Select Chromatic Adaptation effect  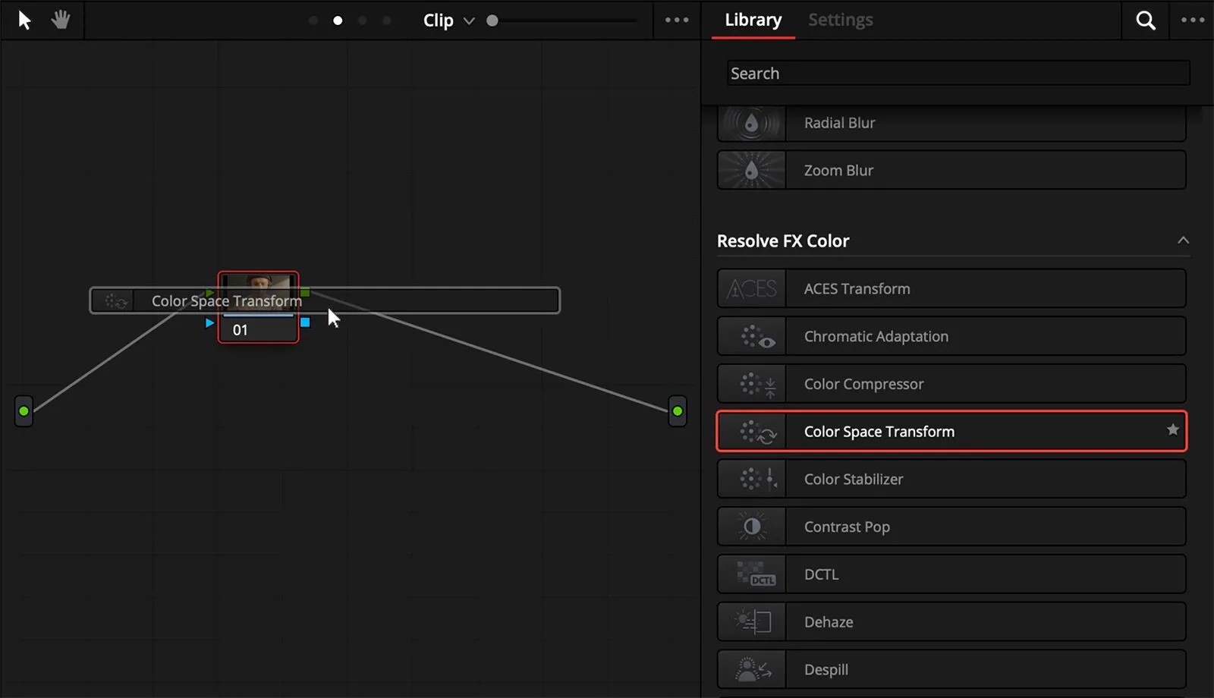coord(951,336)
